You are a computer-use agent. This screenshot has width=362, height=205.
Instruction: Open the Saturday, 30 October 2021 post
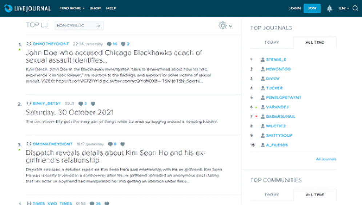coord(70,112)
